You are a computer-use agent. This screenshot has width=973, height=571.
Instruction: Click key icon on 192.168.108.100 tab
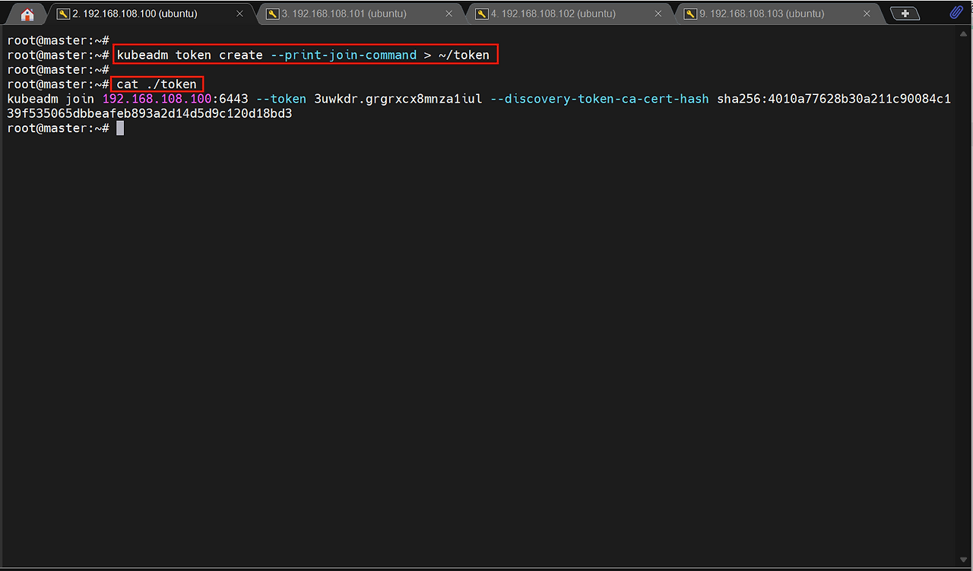(x=63, y=14)
